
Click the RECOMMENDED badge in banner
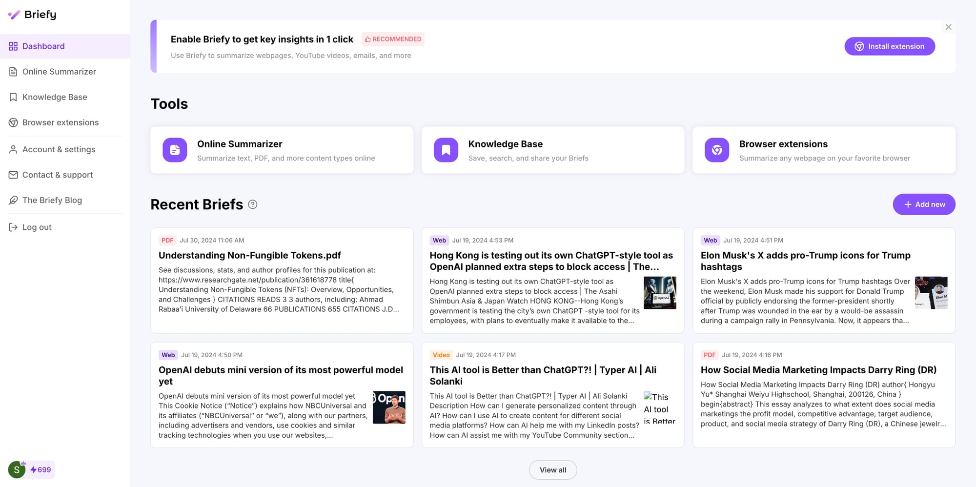point(393,39)
